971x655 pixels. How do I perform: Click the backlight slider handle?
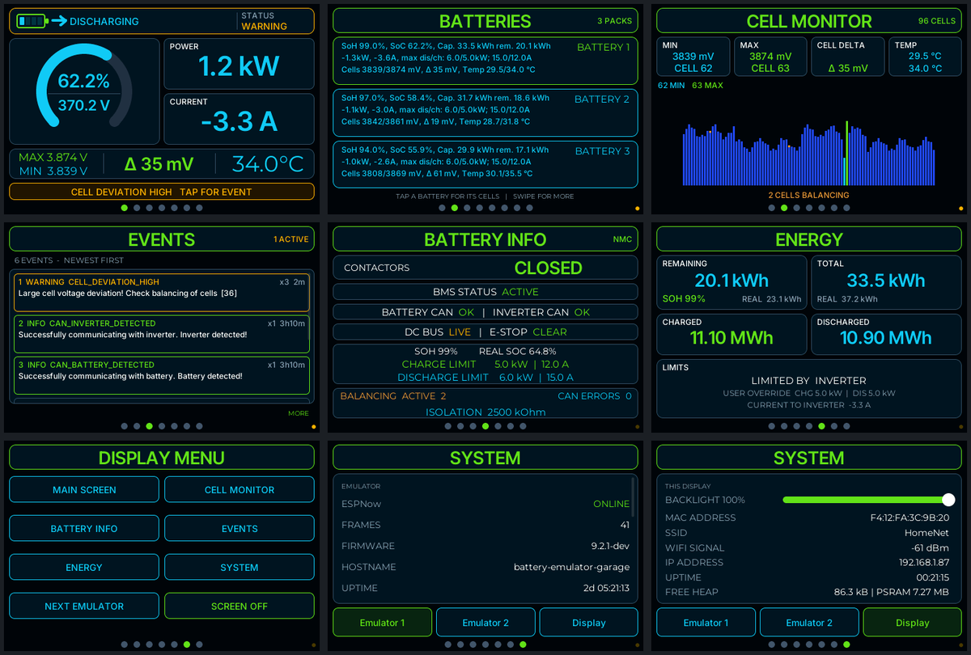coord(948,500)
